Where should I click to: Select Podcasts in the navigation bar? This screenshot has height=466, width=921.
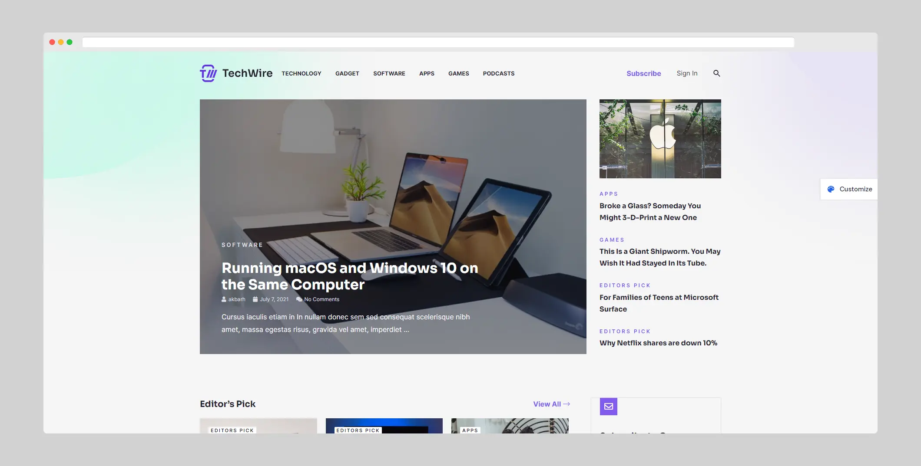pos(498,74)
